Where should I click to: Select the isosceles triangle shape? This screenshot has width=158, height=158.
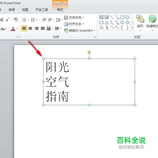[x=107, y=23]
